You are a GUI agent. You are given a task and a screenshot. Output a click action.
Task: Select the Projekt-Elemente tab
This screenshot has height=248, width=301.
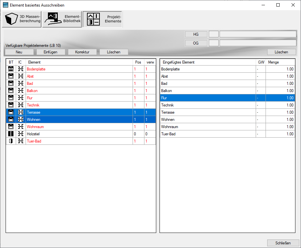[x=102, y=19]
